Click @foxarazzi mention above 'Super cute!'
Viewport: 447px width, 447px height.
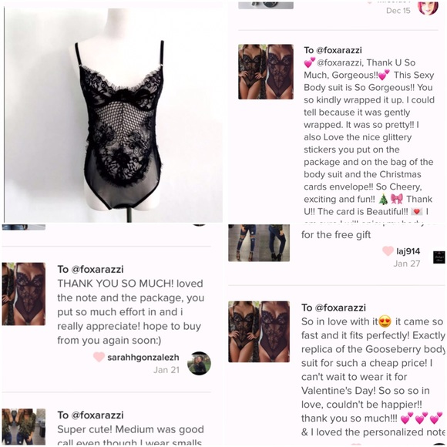[97, 415]
